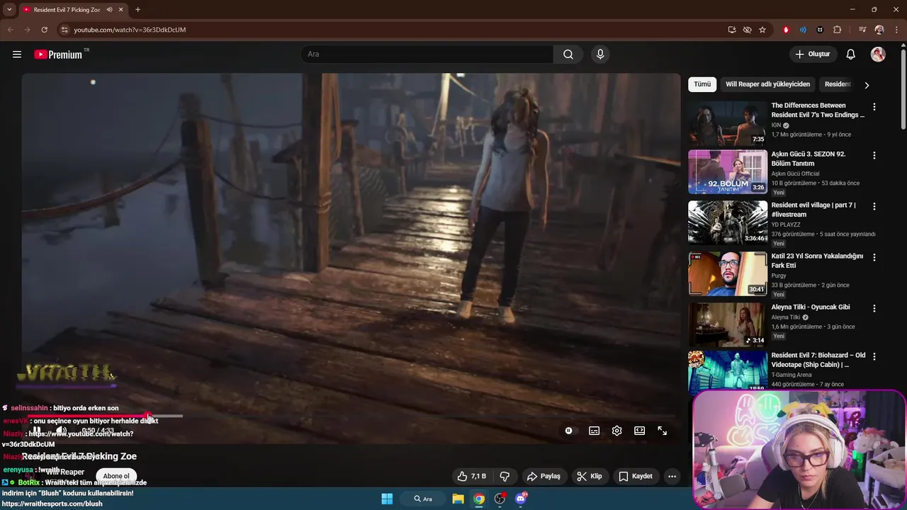The width and height of the screenshot is (907, 510).
Task: Open the black cat extension
Action: pyautogui.click(x=820, y=30)
